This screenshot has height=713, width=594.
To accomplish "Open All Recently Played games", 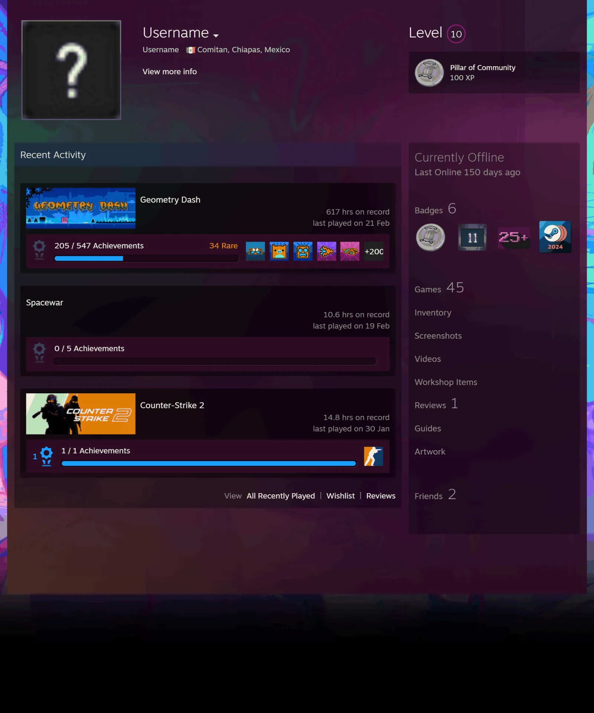I will point(281,496).
